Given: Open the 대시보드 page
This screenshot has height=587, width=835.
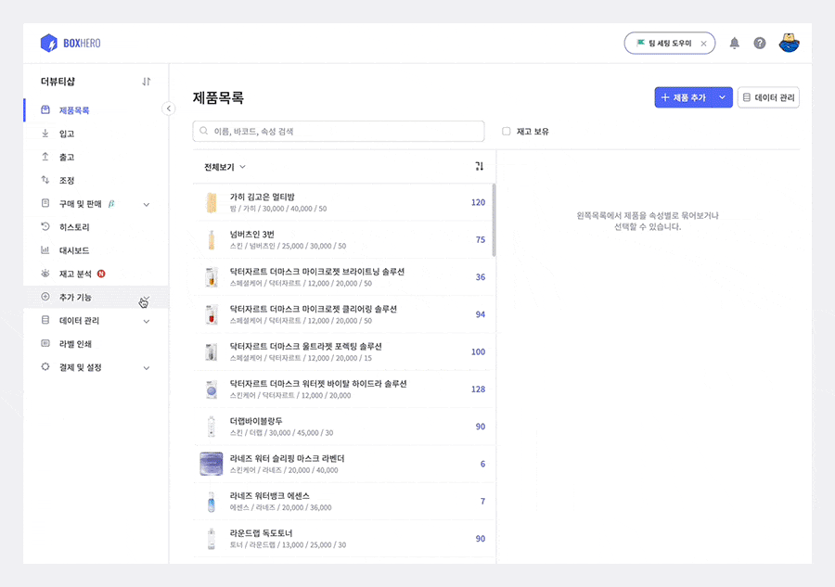Looking at the screenshot, I should pos(73,250).
